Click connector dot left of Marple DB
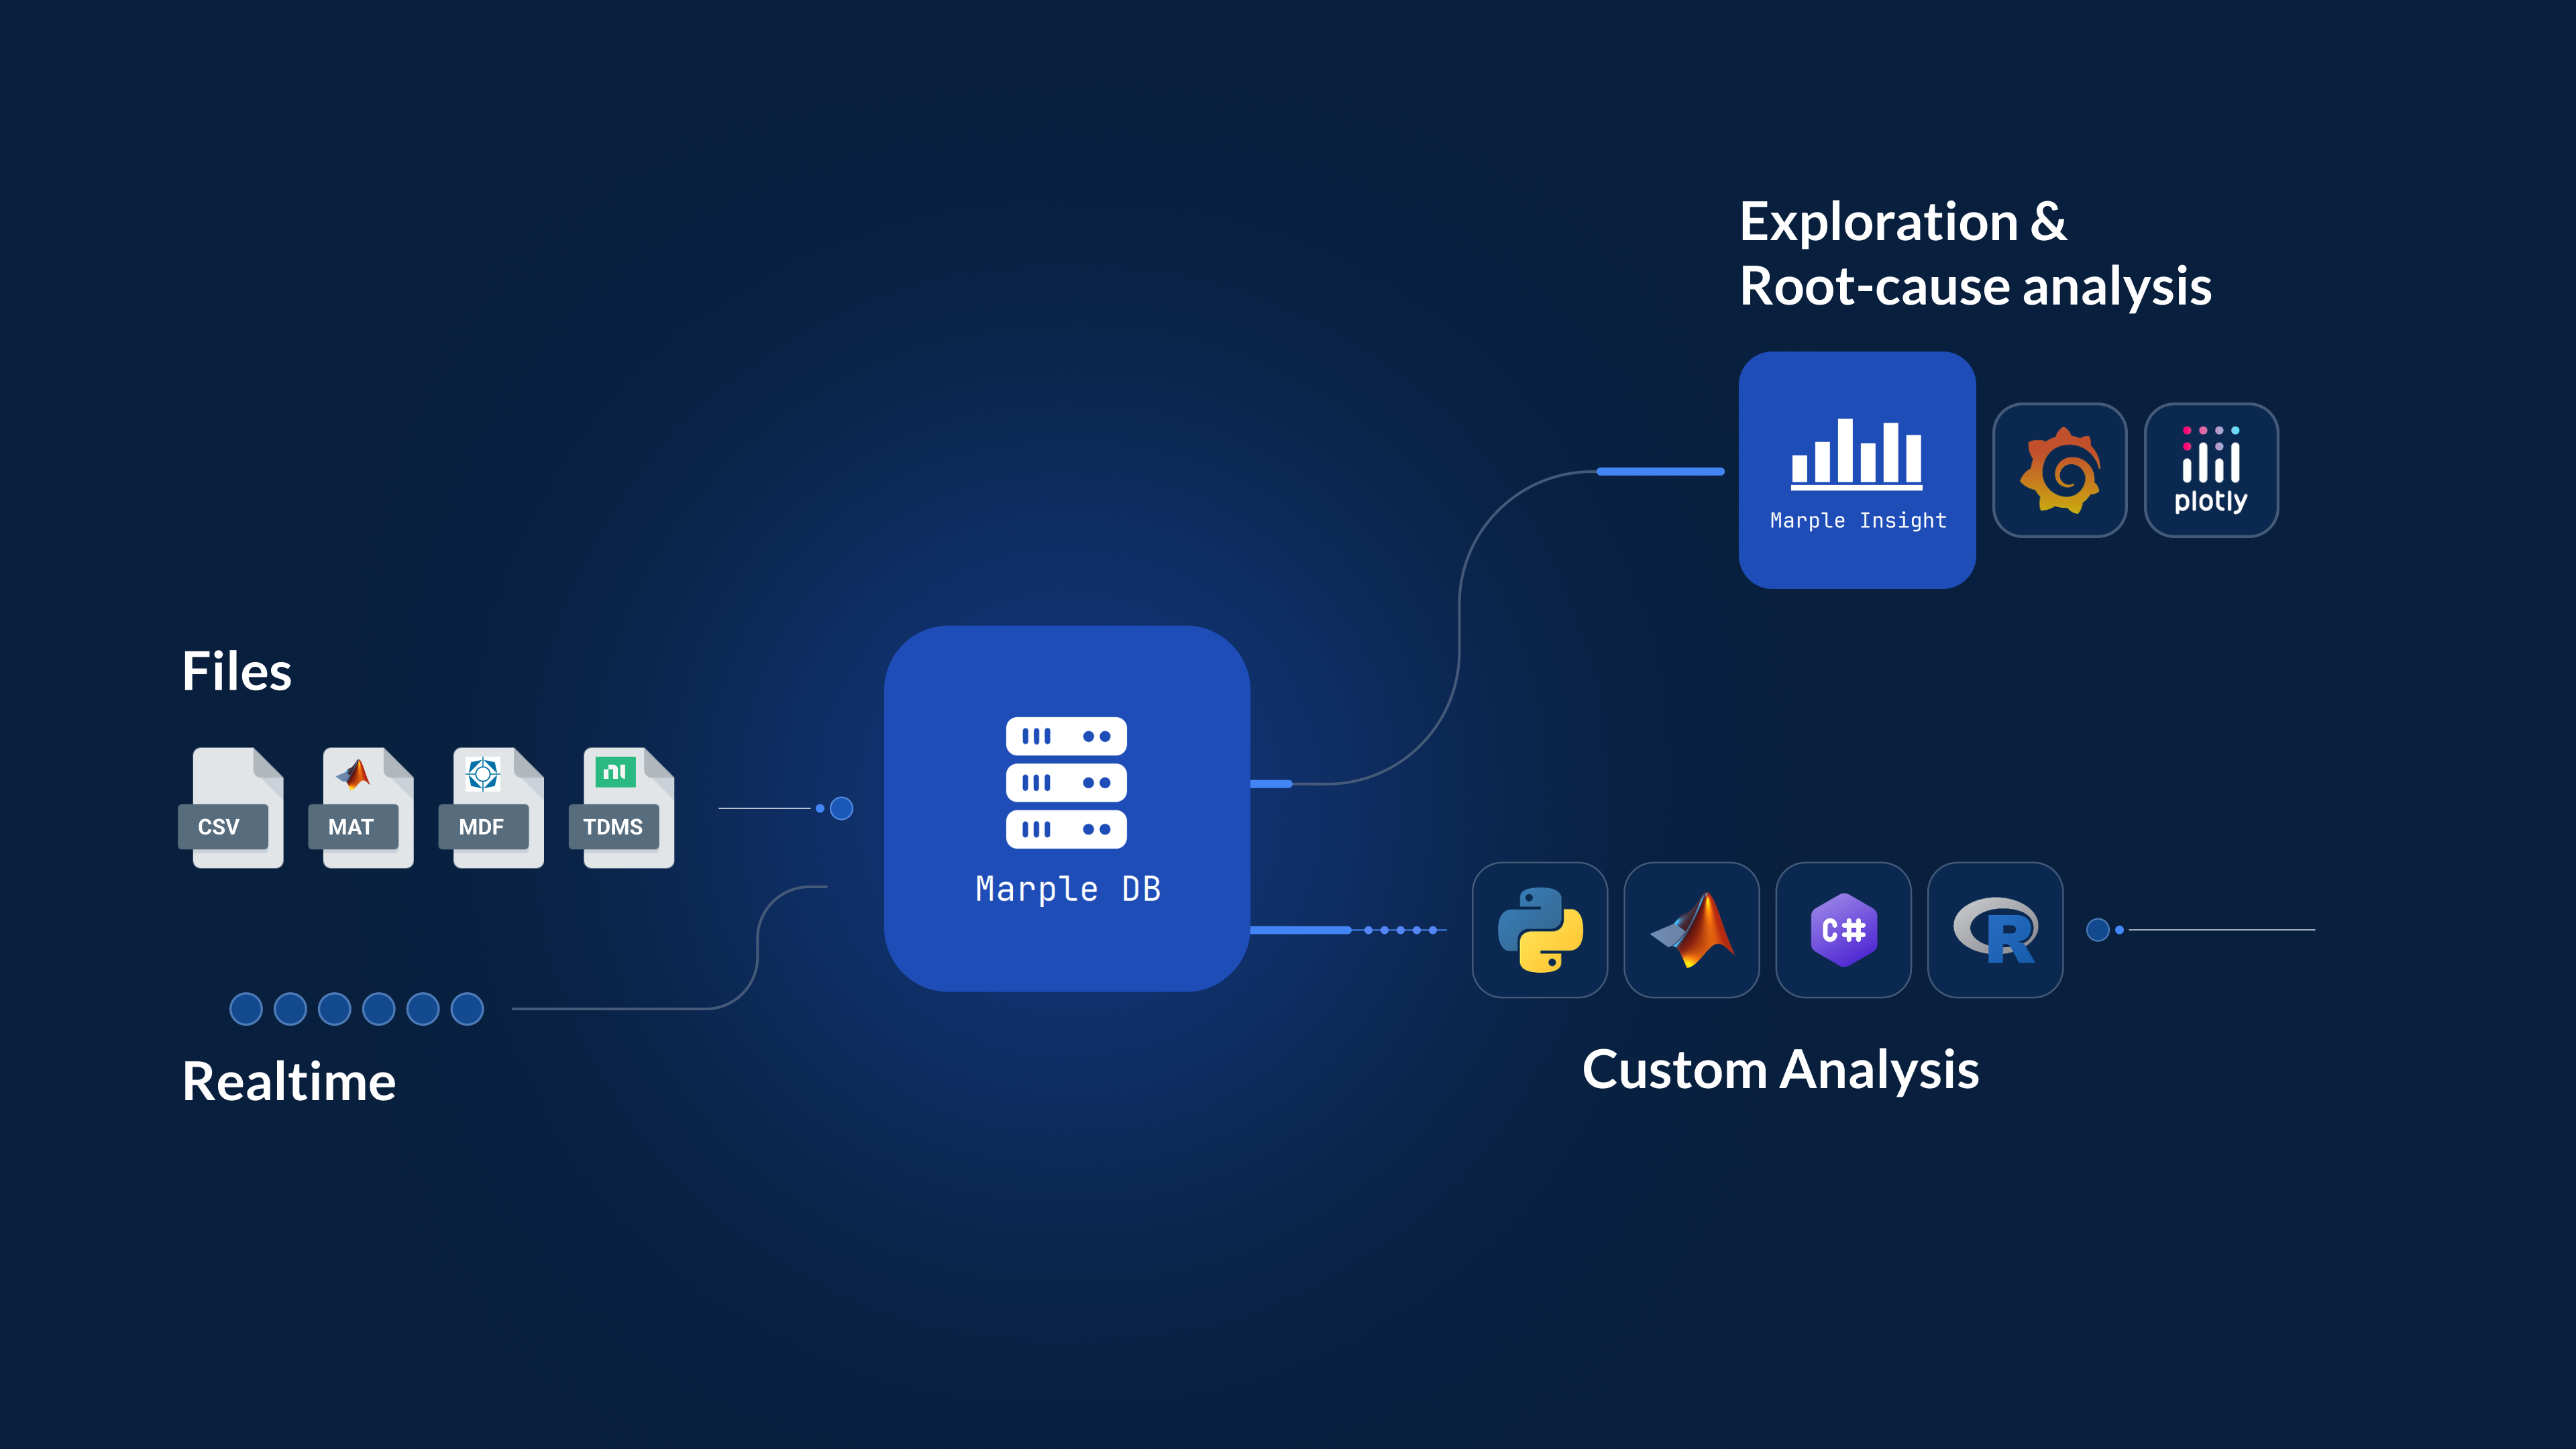This screenshot has height=1449, width=2576. (x=842, y=808)
